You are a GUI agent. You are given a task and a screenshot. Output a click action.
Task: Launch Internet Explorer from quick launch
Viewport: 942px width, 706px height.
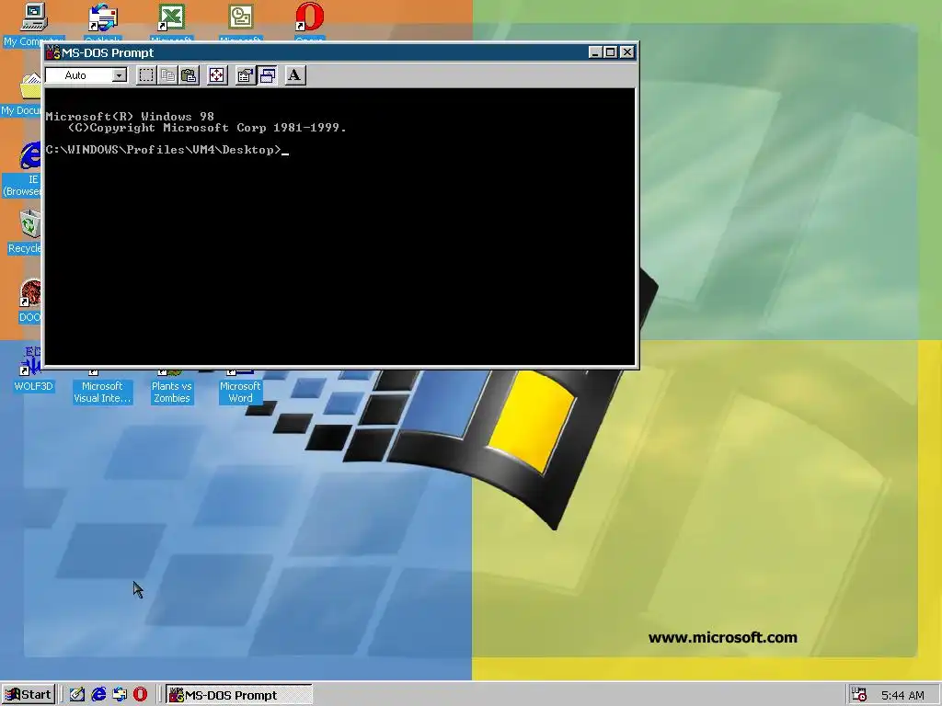98,695
